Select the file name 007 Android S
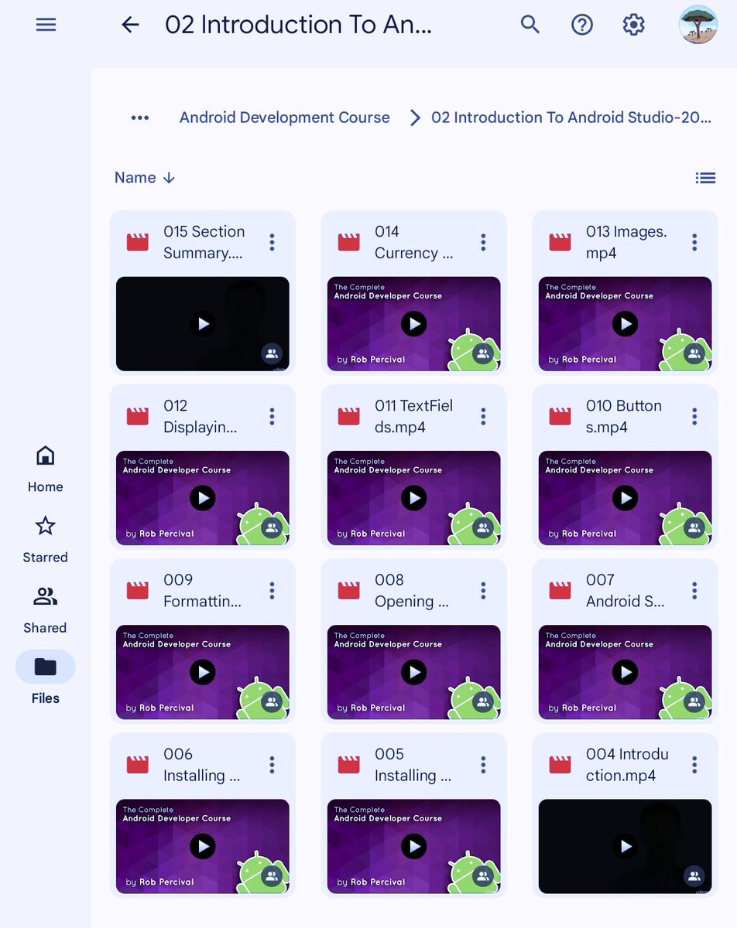This screenshot has width=737, height=928. 626,591
